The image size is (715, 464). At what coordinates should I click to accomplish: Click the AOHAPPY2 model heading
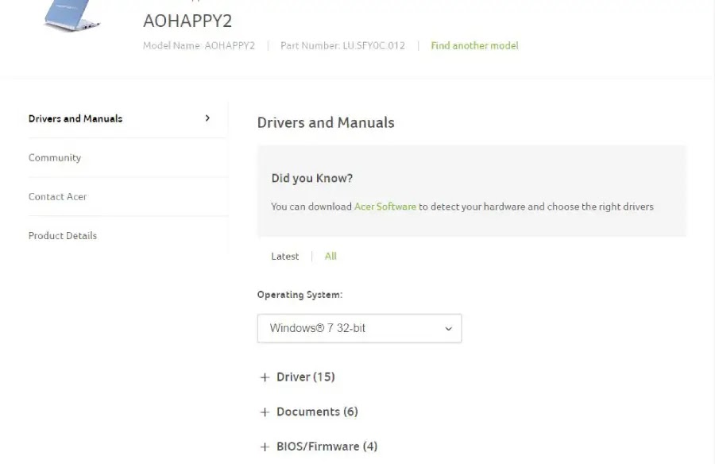[187, 21]
